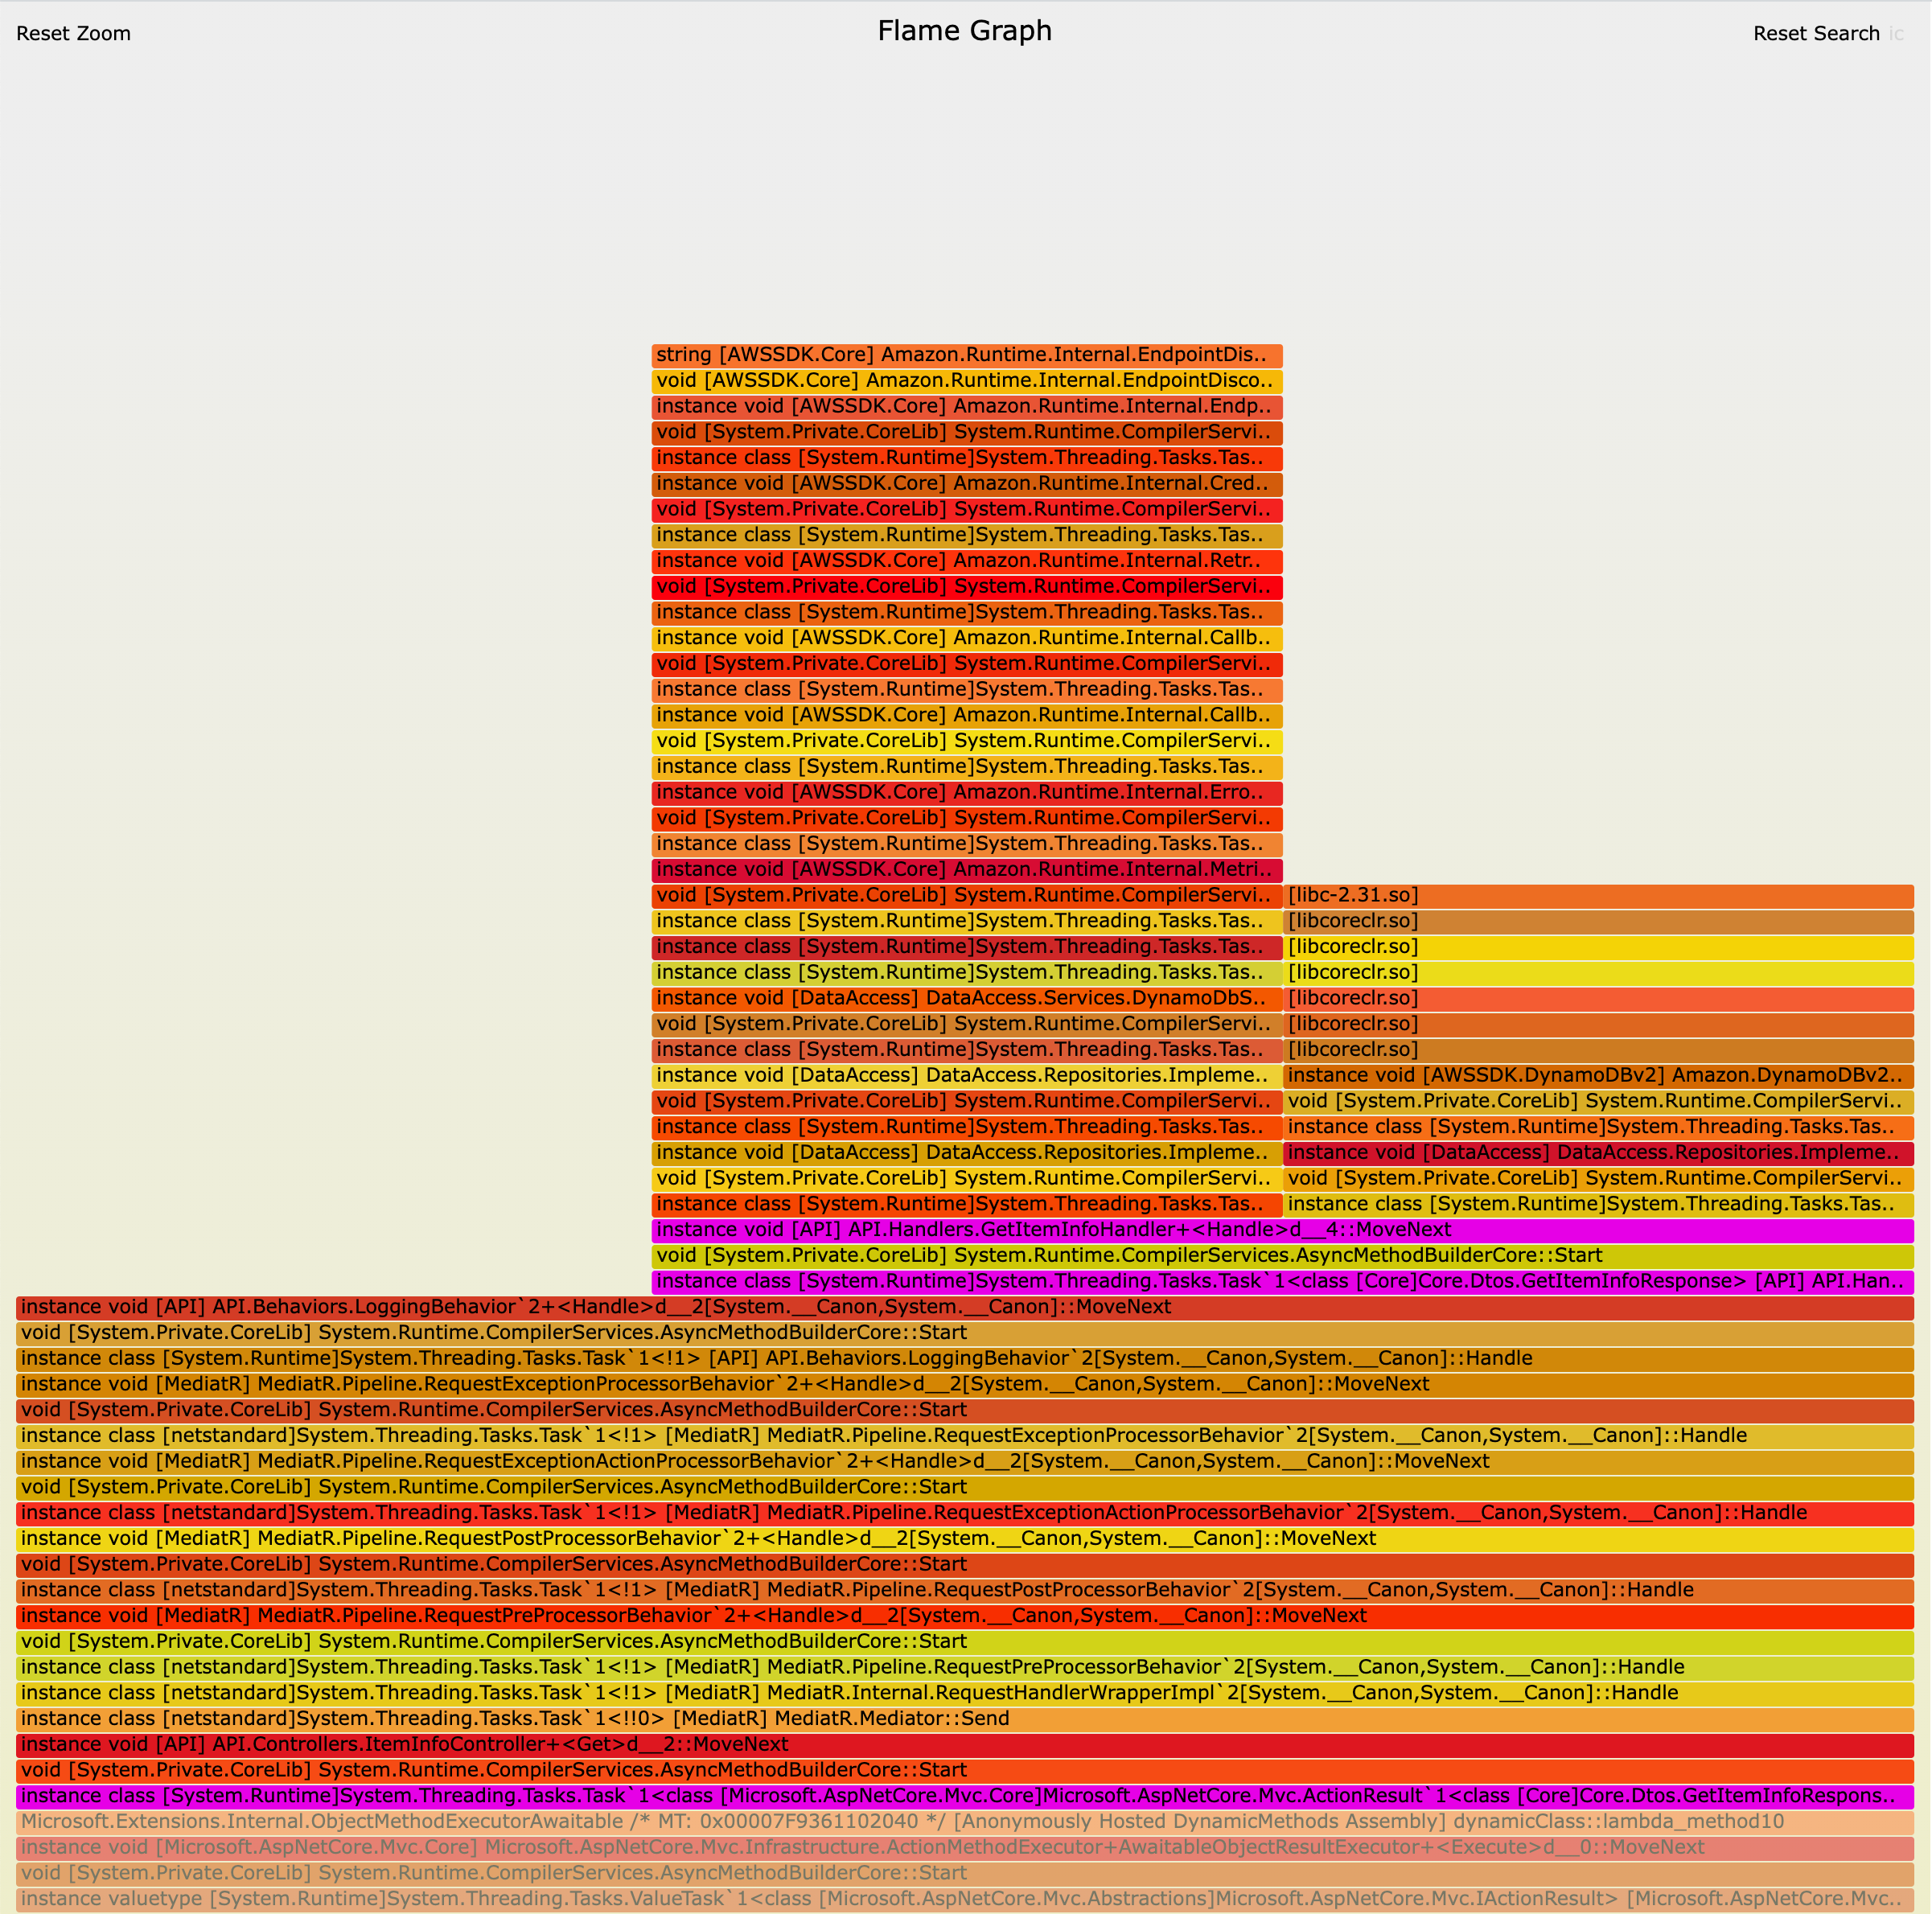
Task: Select the 'RequestExceptionProcessorBehavior`2+<Handle>d__2 ... MoveNext' frame
Action: coord(965,1385)
